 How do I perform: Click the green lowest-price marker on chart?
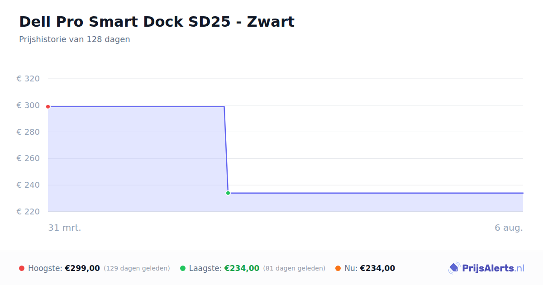click(228, 193)
